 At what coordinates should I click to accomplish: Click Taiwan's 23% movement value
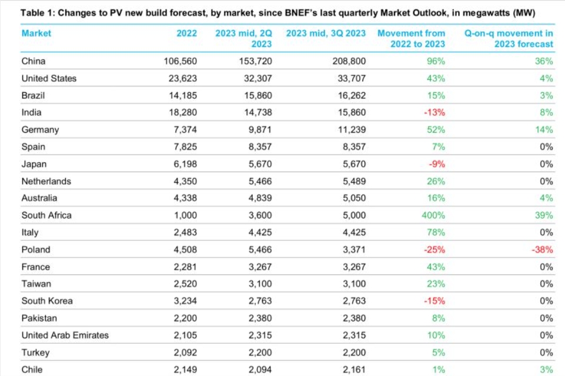pos(436,284)
